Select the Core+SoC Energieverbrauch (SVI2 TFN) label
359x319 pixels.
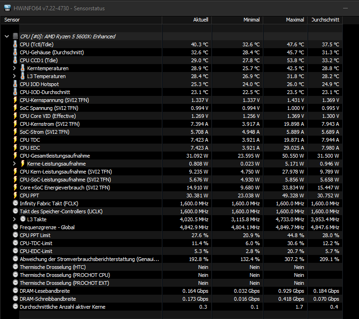pyautogui.click(x=65, y=188)
